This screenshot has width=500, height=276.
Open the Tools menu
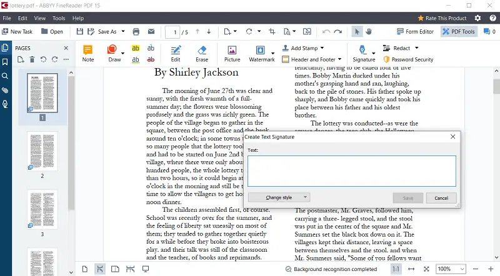point(59,18)
